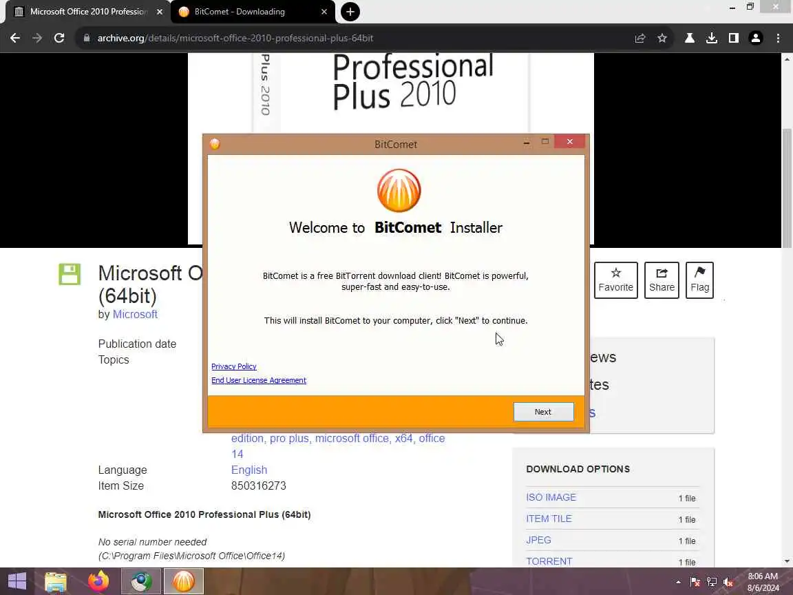
Task: Open the Chrome profile menu
Action: tap(756, 38)
